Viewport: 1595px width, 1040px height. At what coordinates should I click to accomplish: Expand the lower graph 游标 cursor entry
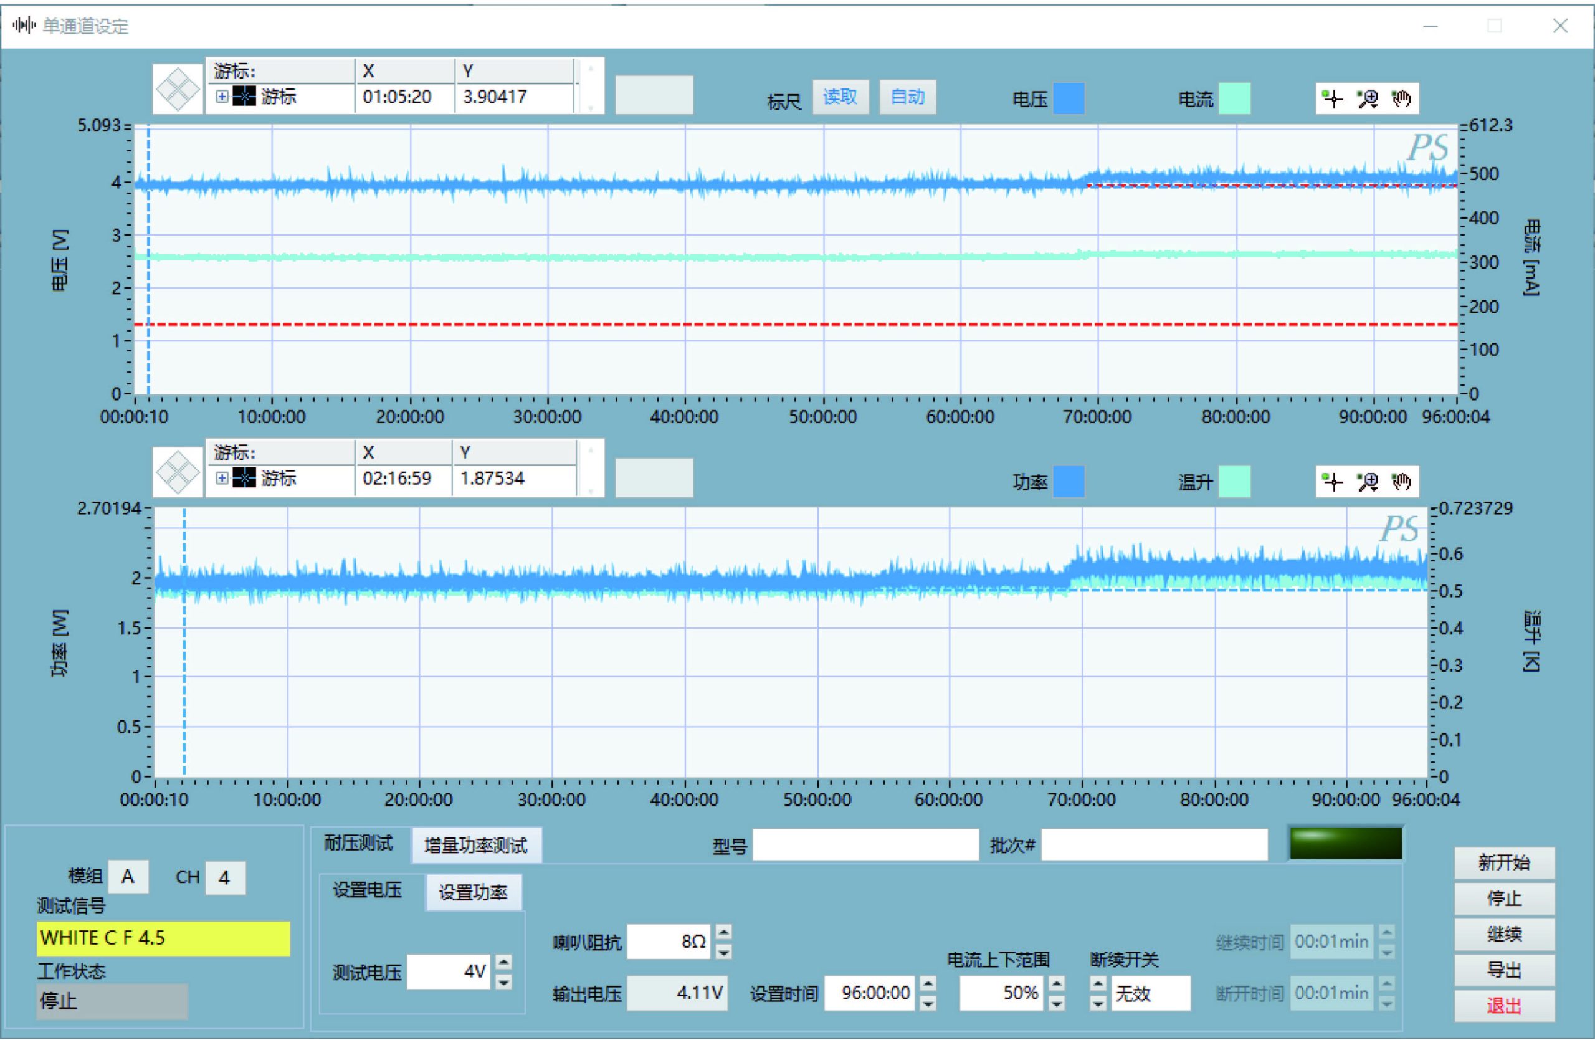click(x=222, y=479)
